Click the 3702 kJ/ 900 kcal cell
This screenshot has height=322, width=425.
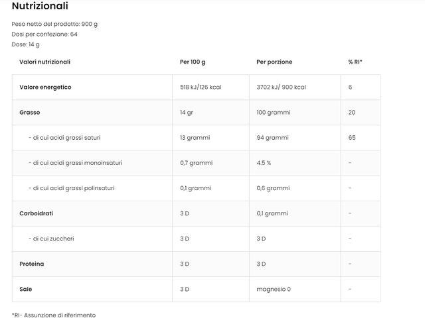tap(282, 87)
